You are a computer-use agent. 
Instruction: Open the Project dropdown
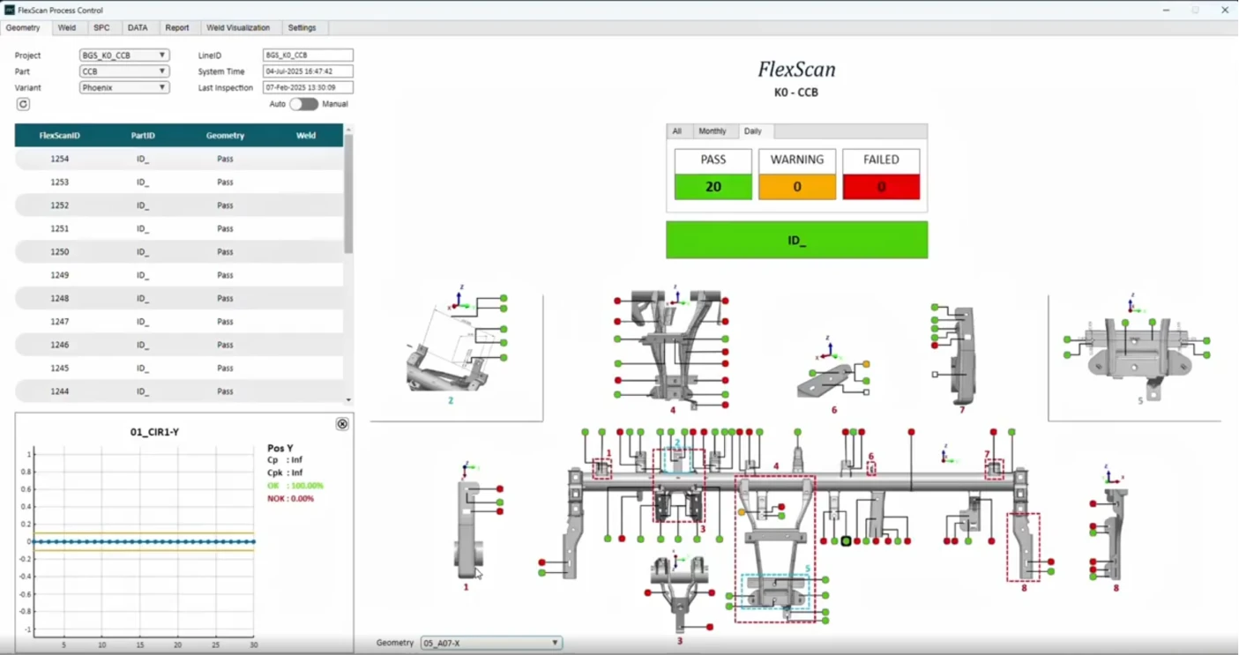[x=123, y=56]
